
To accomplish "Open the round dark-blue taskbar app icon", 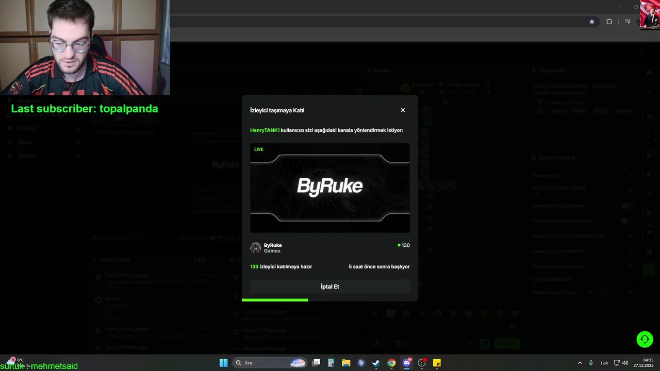I will 361,363.
